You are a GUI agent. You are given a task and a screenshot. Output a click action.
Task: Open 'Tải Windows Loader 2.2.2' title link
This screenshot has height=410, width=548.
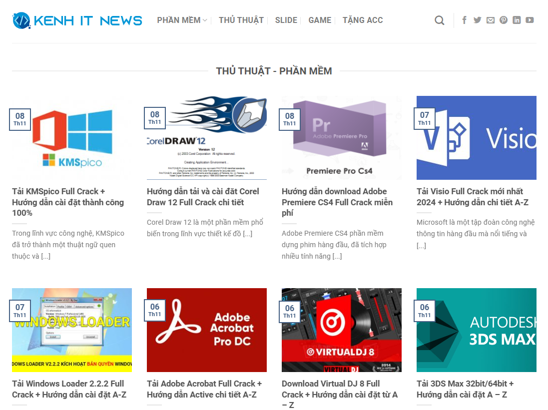click(x=69, y=389)
